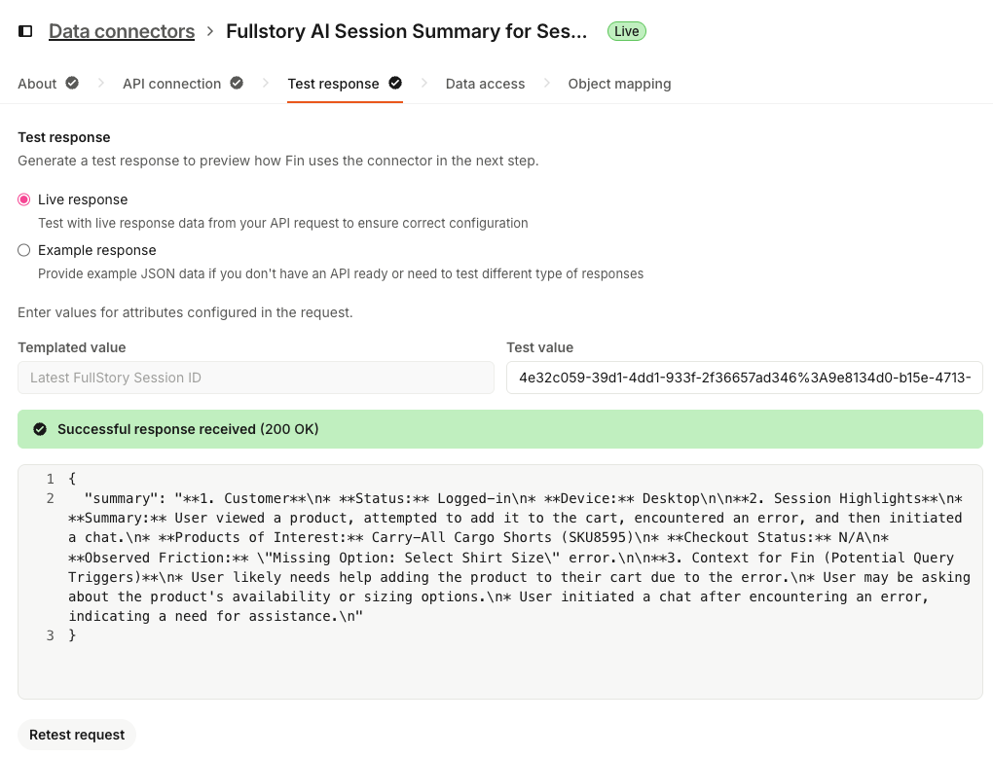This screenshot has width=993, height=758.
Task: Switch to the Data access tab
Action: tap(485, 84)
